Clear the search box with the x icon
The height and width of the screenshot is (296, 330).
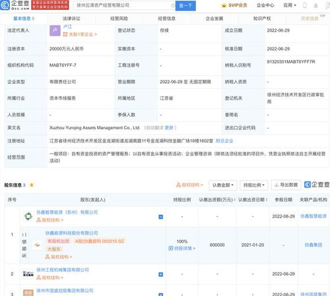click(172, 5)
